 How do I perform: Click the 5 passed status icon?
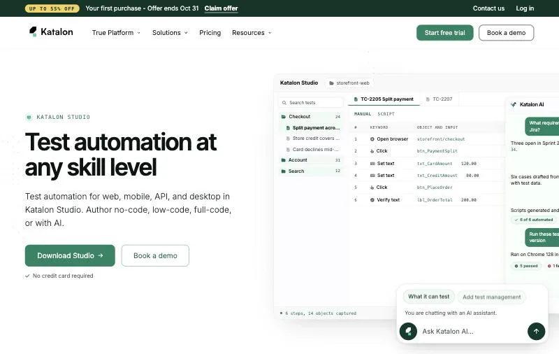(x=516, y=266)
